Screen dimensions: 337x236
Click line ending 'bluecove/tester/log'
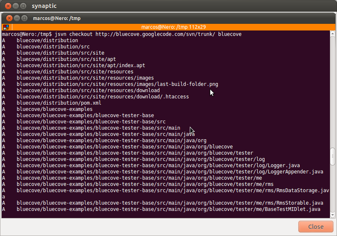141,159
